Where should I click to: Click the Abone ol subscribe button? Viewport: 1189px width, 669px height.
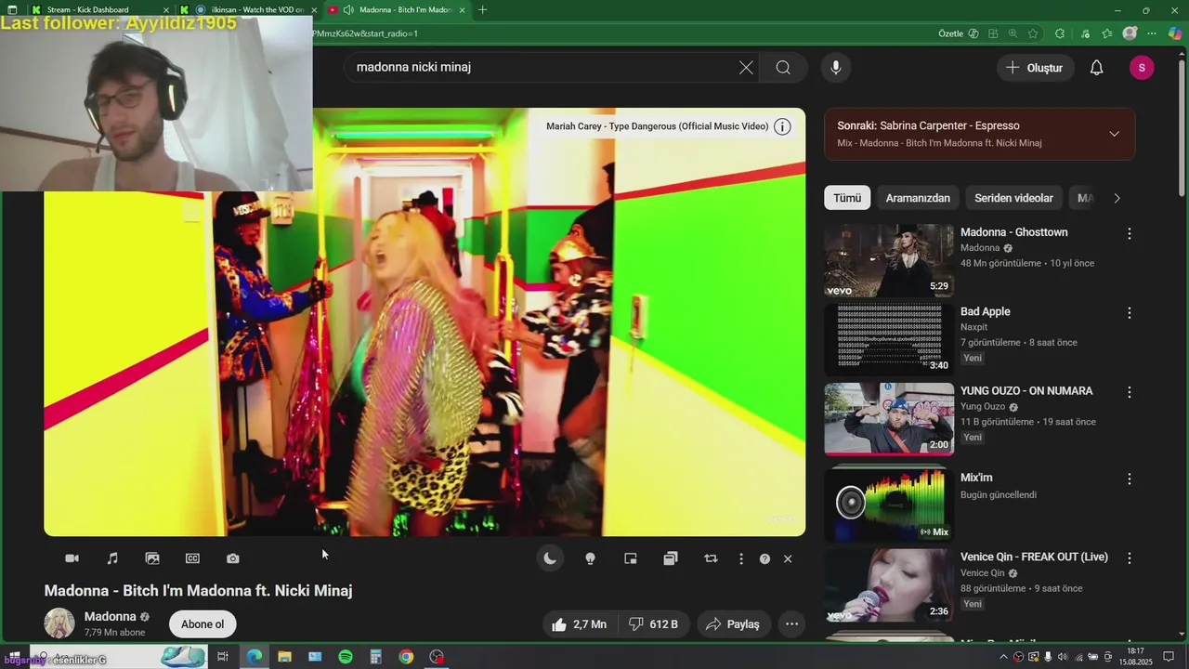coord(203,624)
